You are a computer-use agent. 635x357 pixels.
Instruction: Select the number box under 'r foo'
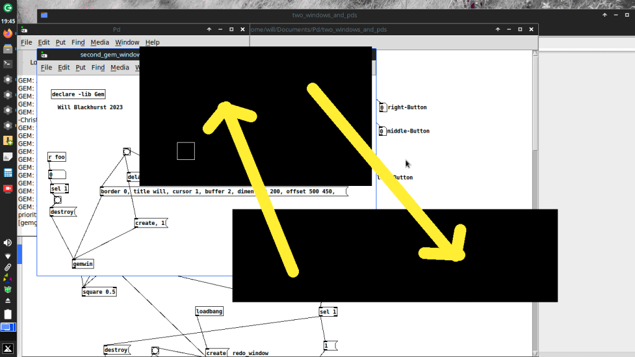coord(57,175)
